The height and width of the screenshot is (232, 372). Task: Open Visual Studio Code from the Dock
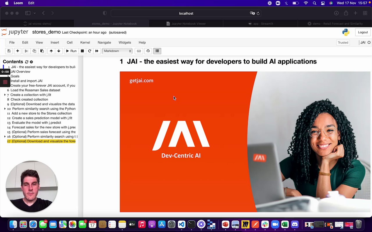(x=182, y=224)
